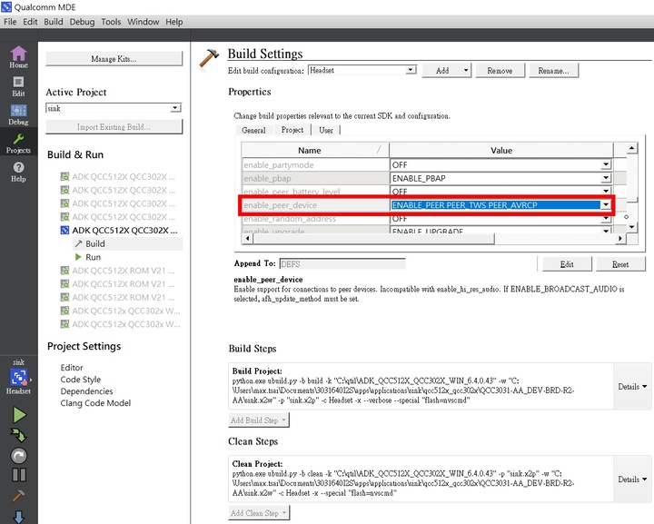Screen dimensions: 654x524
Task: Select the active ADK QCC512X QCC302X kit
Action: (x=120, y=230)
